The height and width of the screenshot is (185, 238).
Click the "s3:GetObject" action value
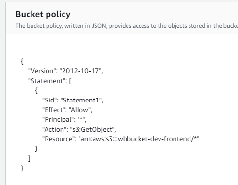point(92,129)
